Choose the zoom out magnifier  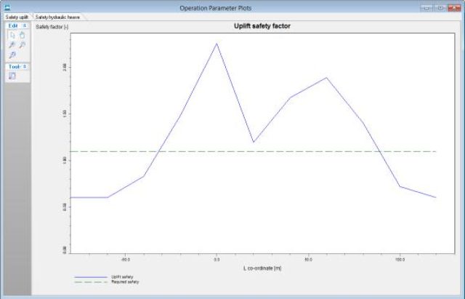pos(22,45)
